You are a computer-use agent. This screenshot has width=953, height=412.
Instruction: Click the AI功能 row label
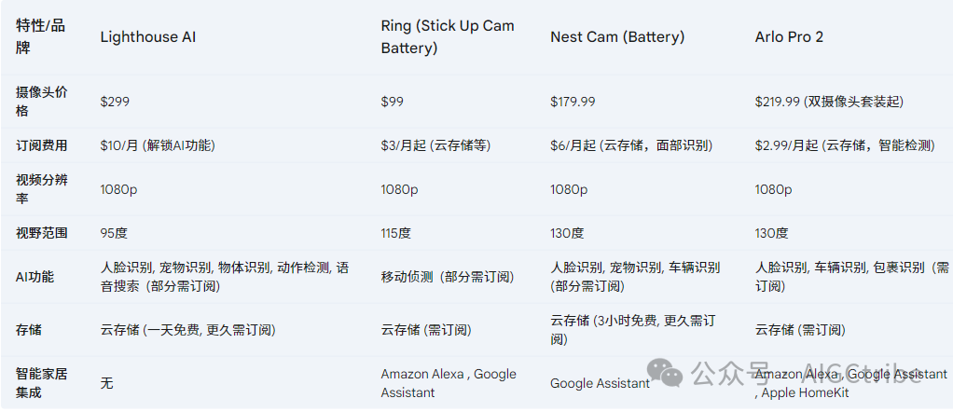click(35, 277)
